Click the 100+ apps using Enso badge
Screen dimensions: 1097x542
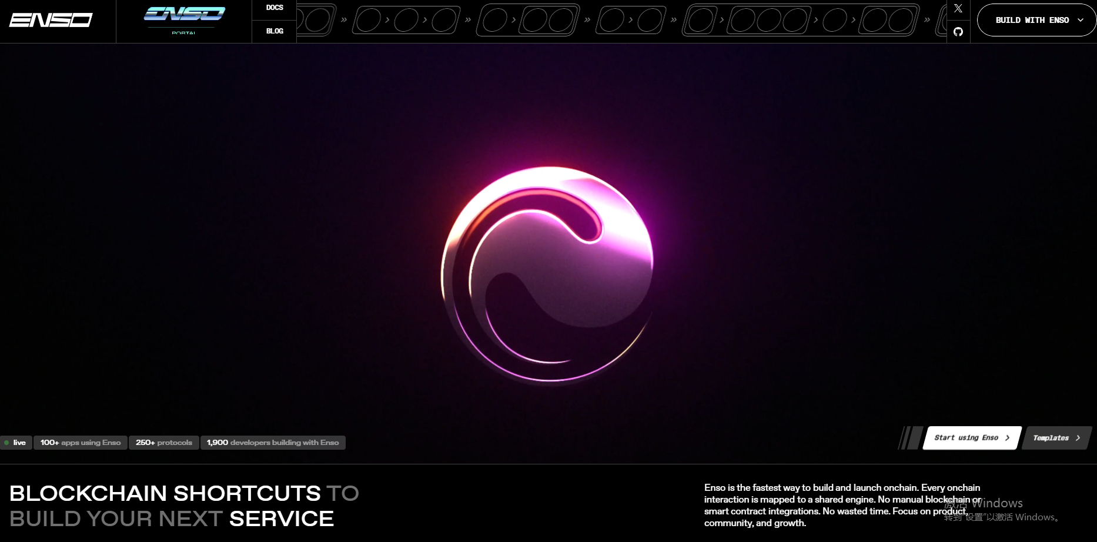(x=81, y=443)
